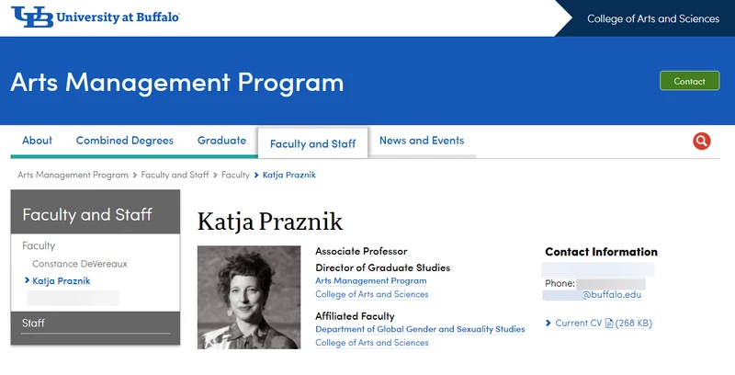The width and height of the screenshot is (735, 375).
Task: Click the UB University at Buffalo logo
Action: pos(96,17)
